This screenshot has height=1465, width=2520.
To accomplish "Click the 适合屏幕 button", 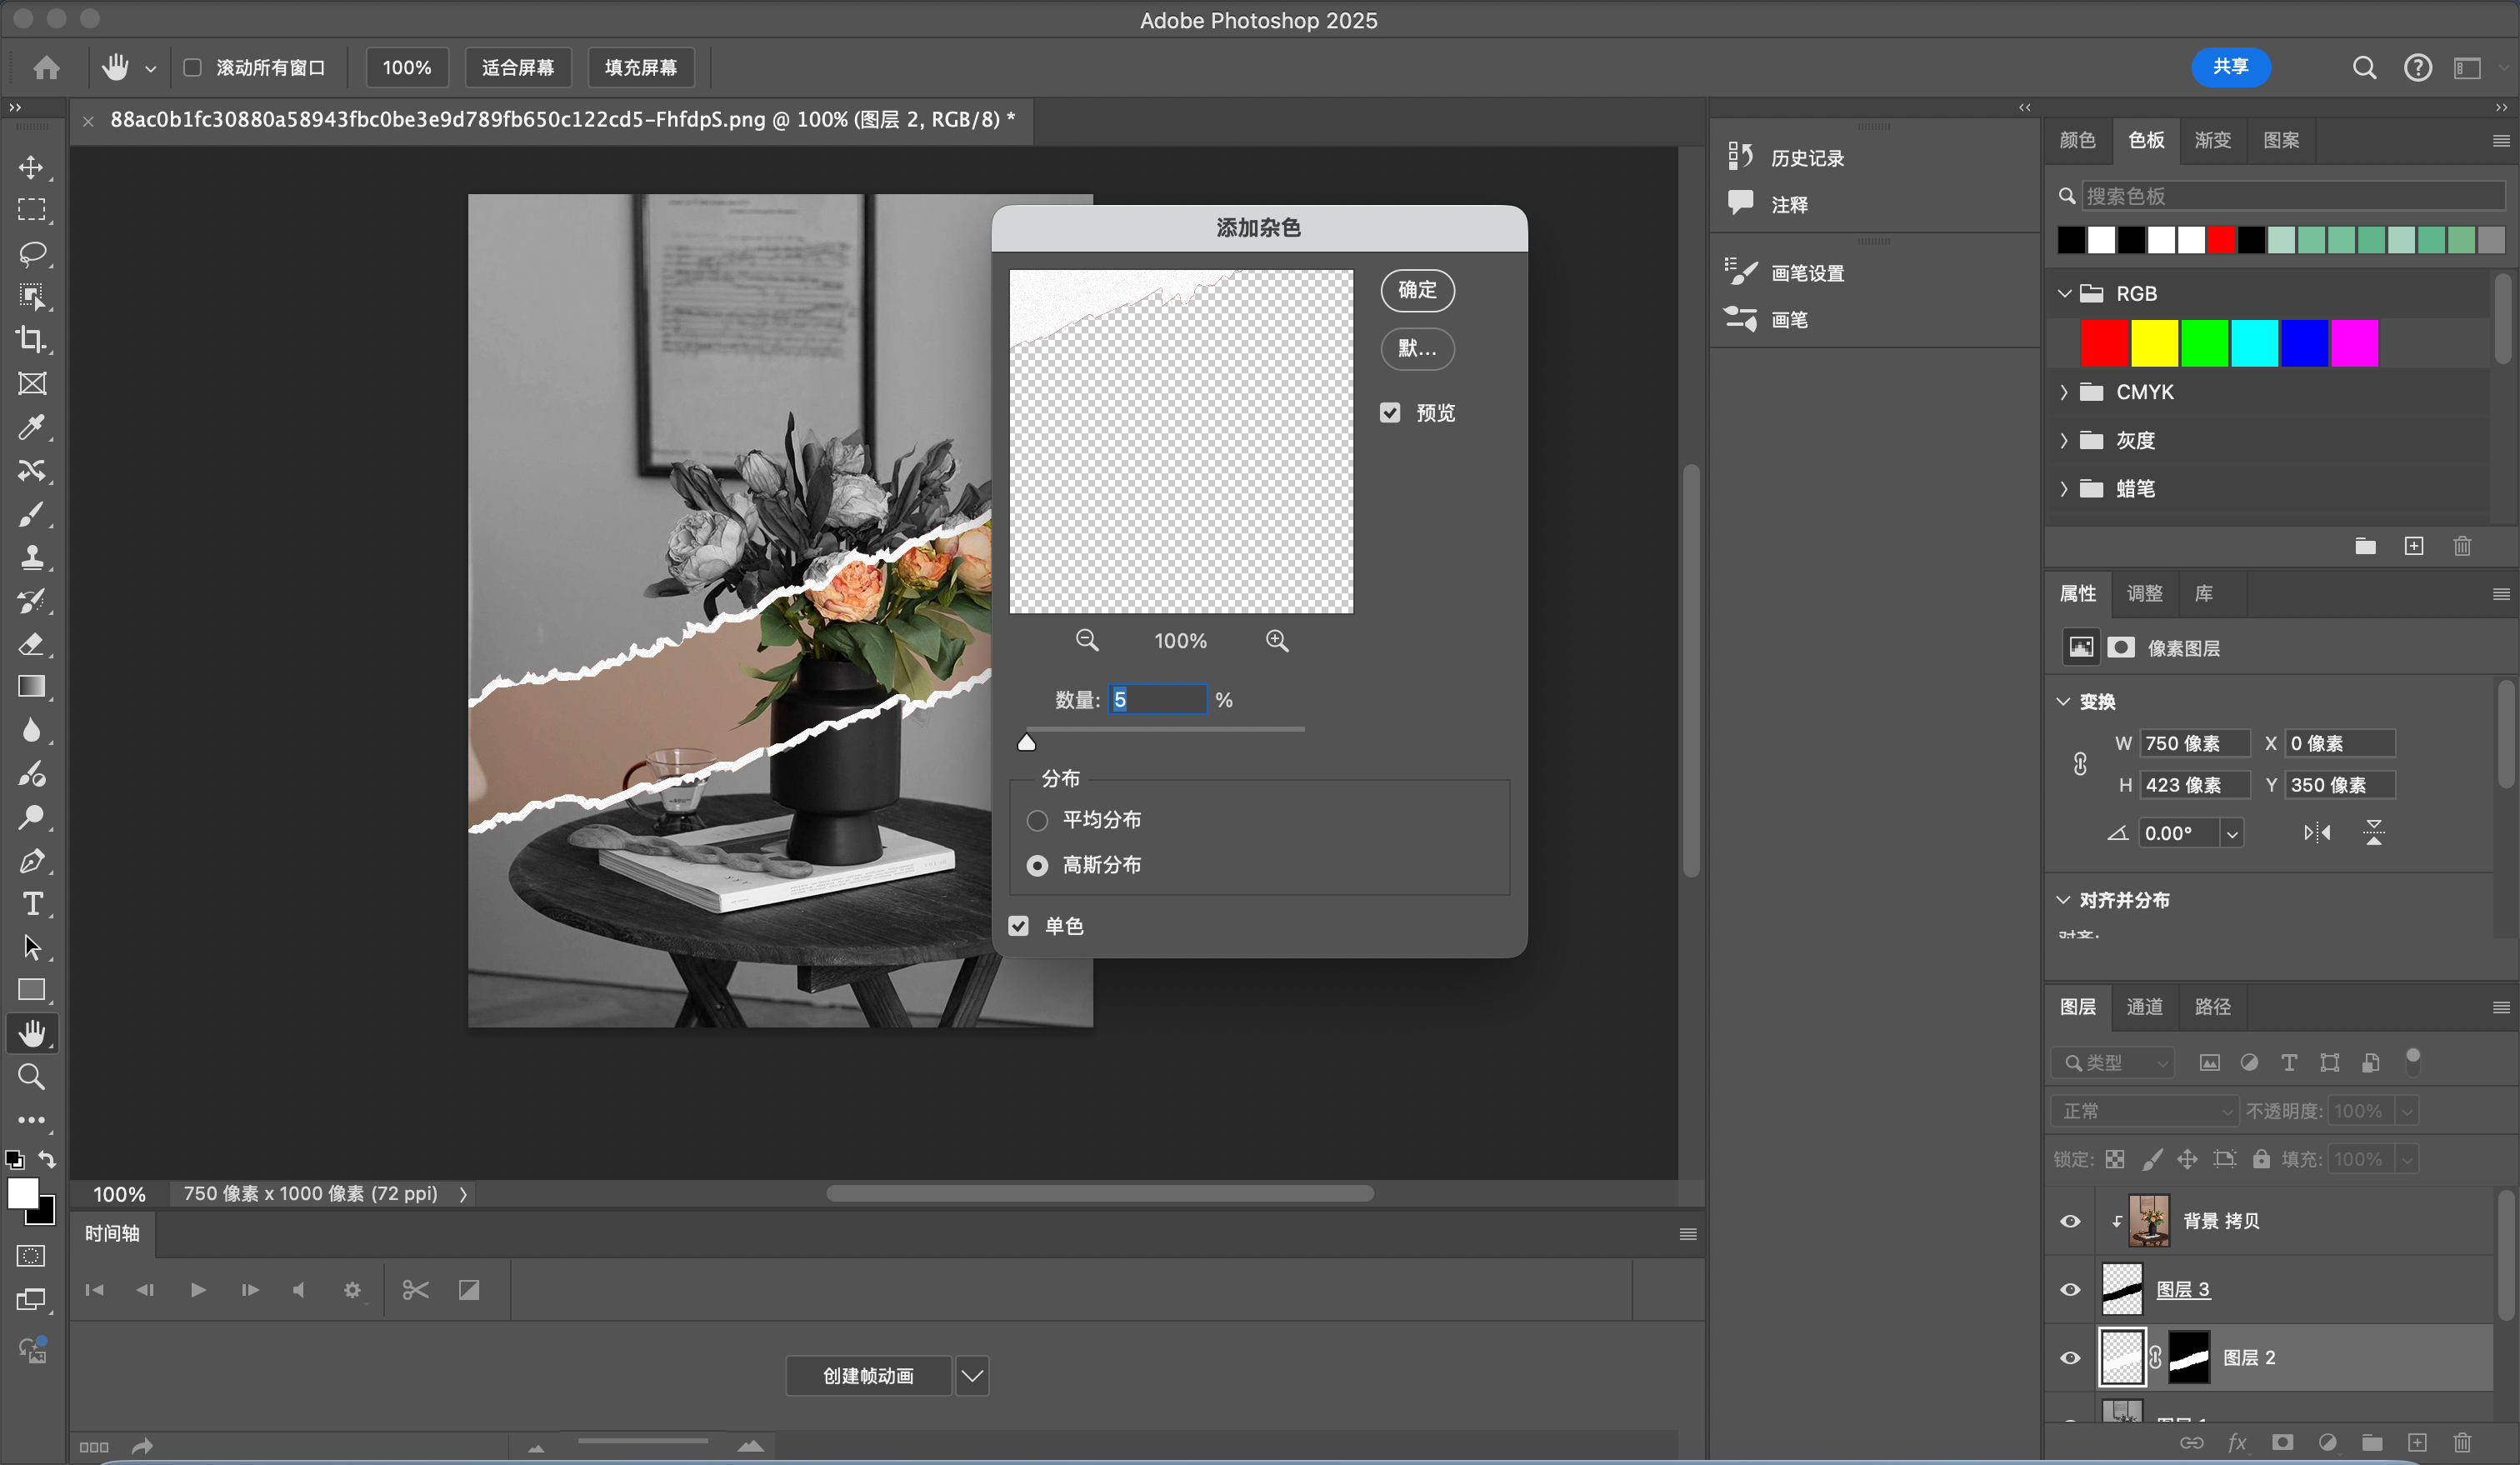I will click(518, 67).
